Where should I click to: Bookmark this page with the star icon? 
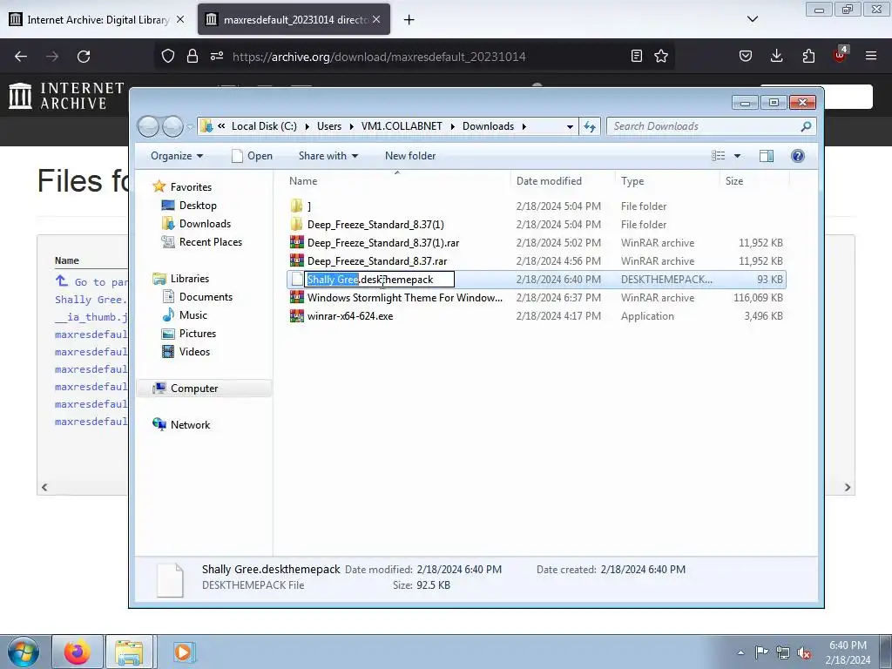(x=661, y=56)
